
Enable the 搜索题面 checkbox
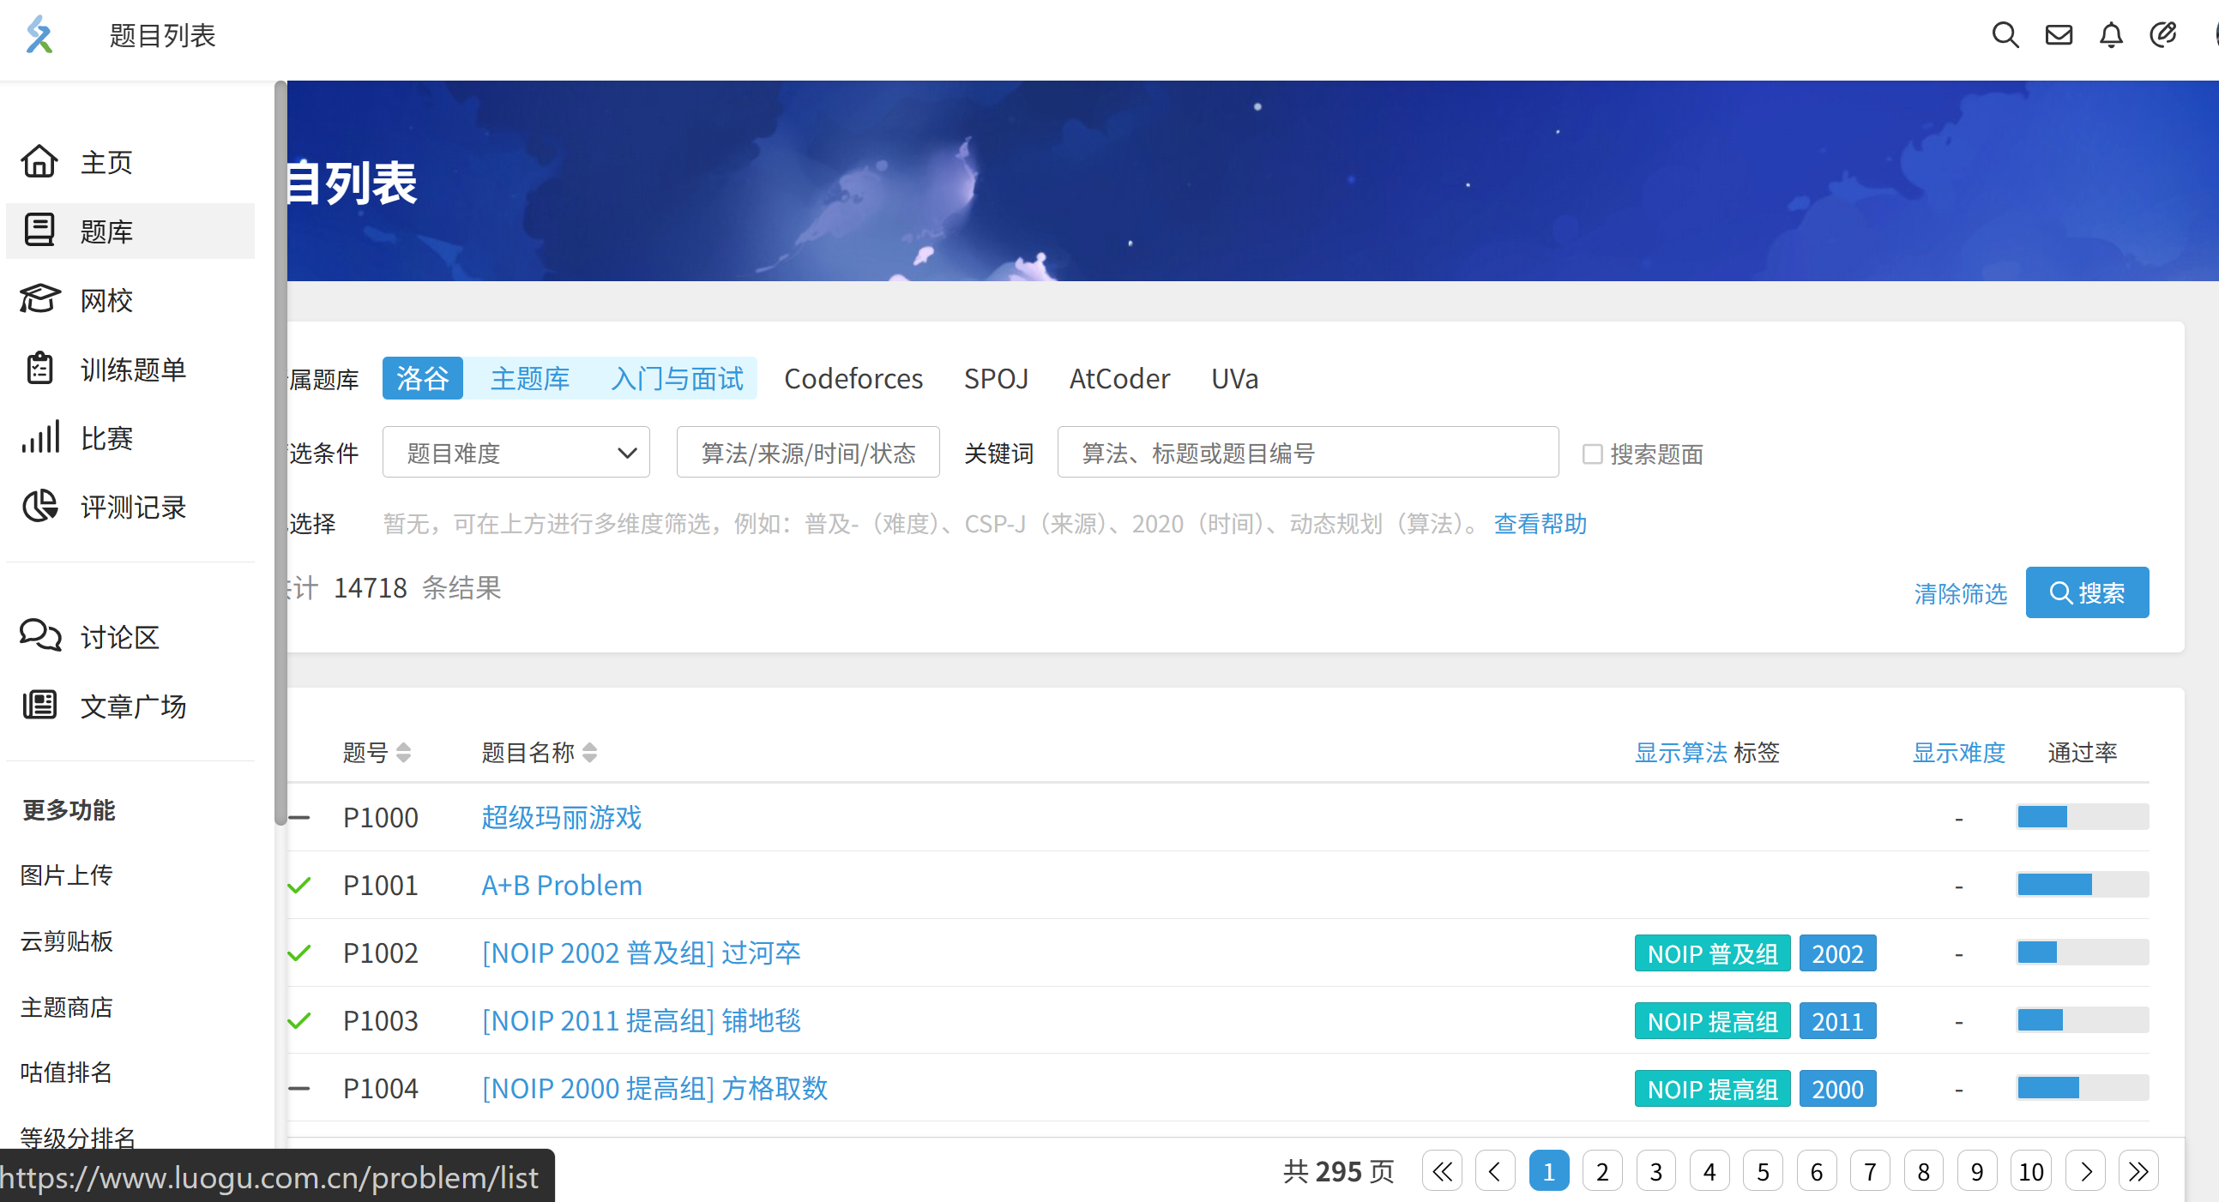tap(1592, 454)
